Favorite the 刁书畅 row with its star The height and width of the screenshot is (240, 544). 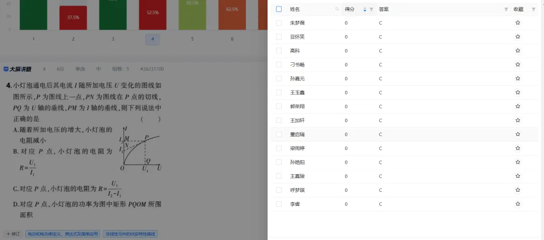(518, 65)
